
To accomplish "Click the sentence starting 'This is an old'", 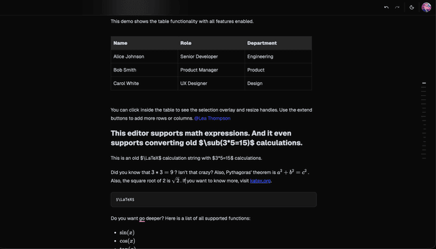I will pos(186,159).
